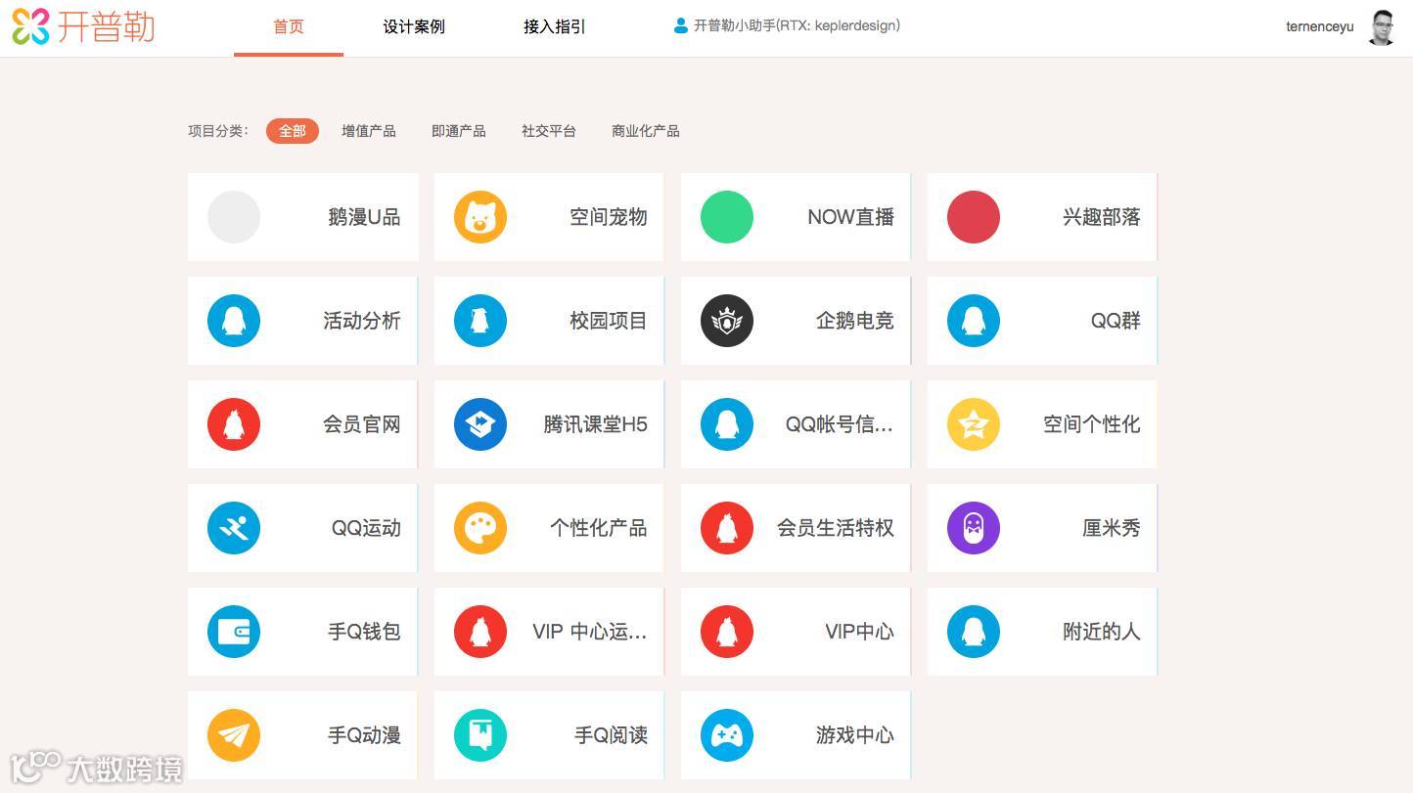Open the 活动分析 project name
The height and width of the screenshot is (793, 1413).
click(x=362, y=321)
